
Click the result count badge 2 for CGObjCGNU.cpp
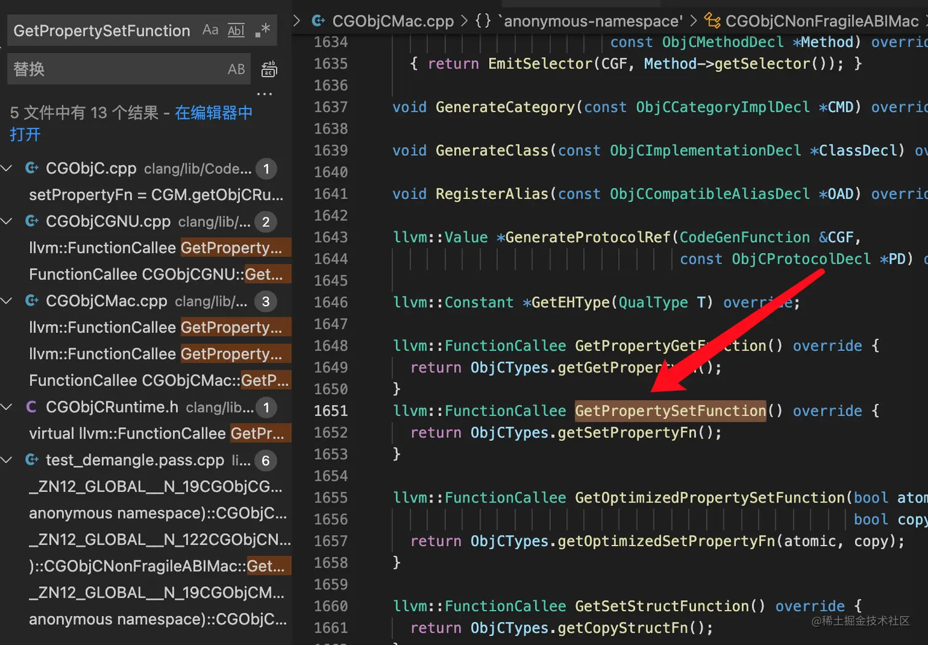click(x=266, y=222)
